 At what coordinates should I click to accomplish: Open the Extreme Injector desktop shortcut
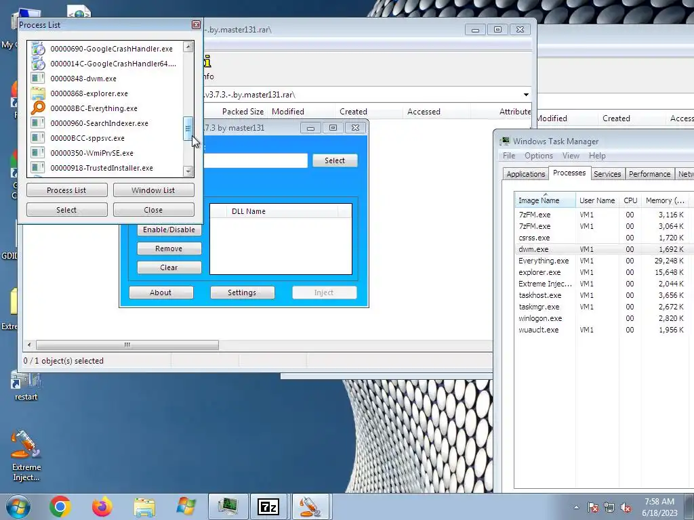(26, 456)
